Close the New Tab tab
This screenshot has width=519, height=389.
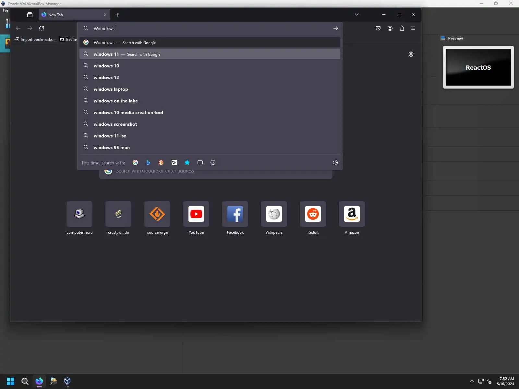tap(105, 15)
